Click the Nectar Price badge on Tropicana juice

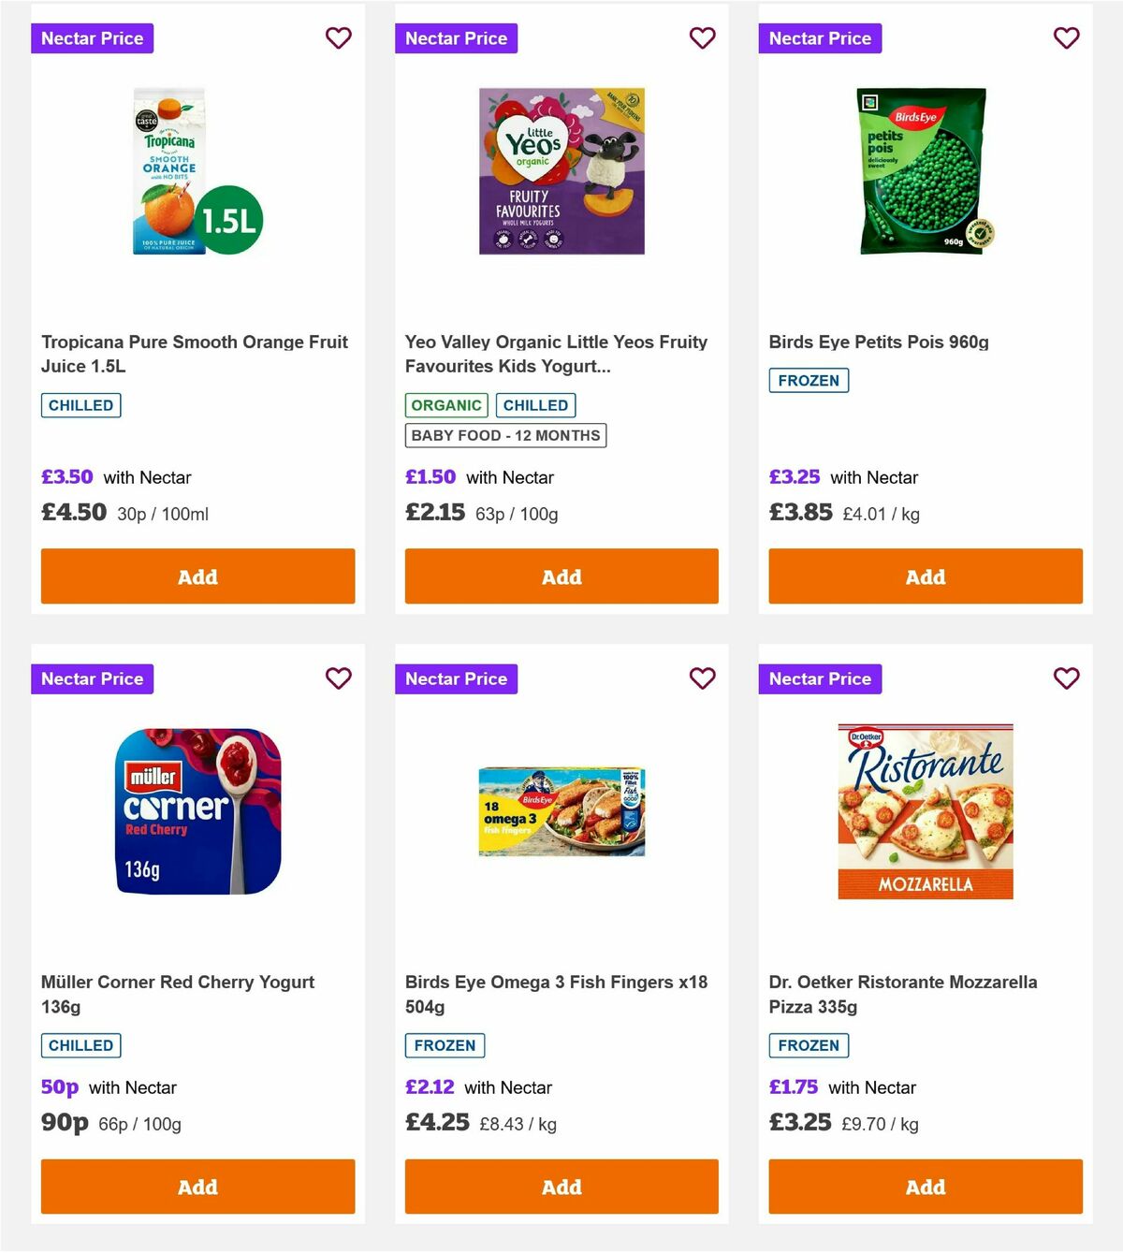tap(93, 38)
